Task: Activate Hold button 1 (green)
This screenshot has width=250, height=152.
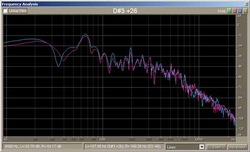Action: (229, 11)
